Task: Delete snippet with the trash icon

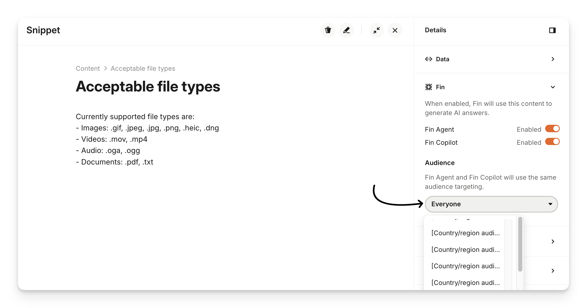Action: coord(328,30)
